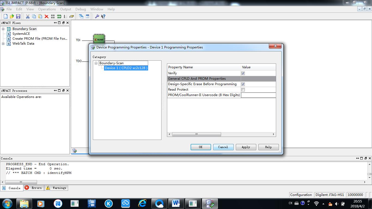Expand the Boundary Scan flow node
372x209 pixels.
(3, 29)
